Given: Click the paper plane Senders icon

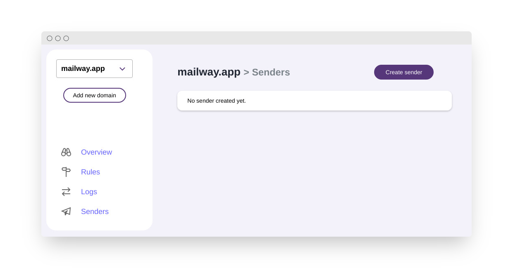Looking at the screenshot, I should coord(66,212).
